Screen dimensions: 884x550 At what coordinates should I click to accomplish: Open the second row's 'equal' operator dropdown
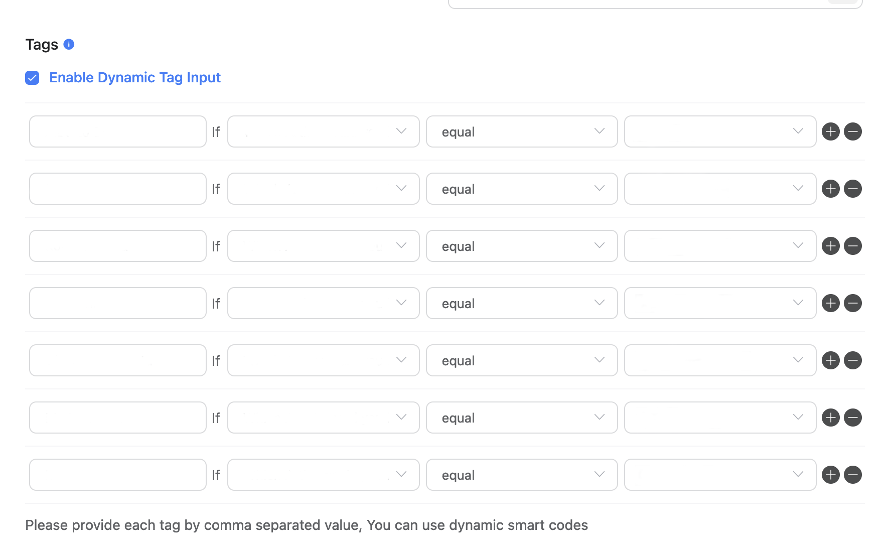522,189
